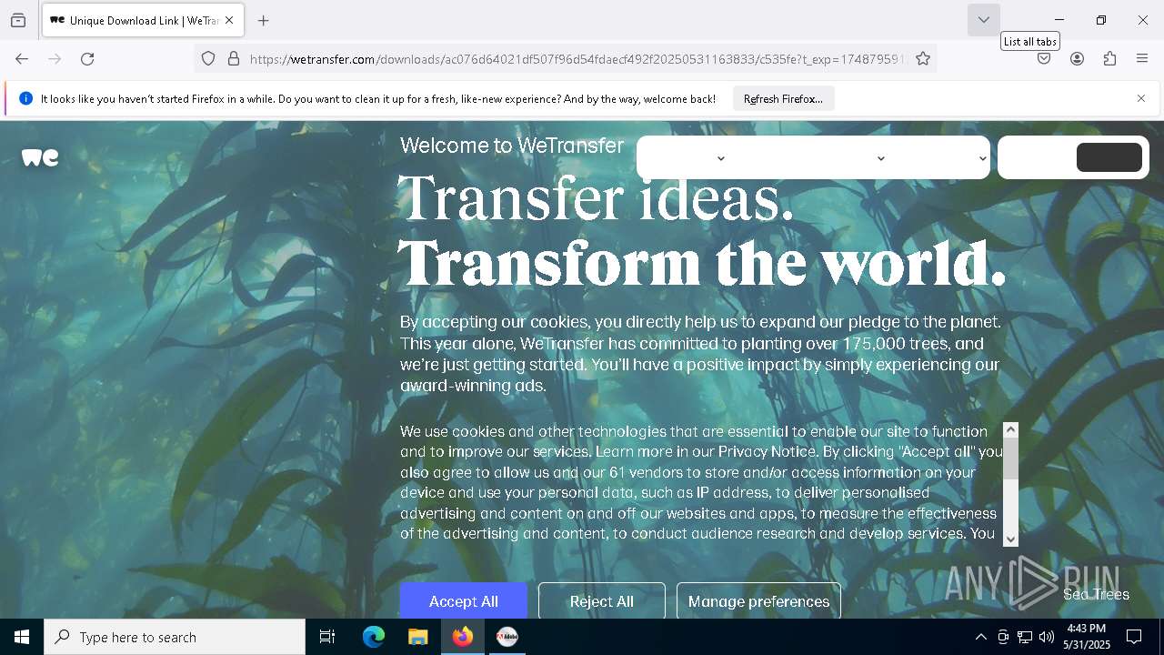Image resolution: width=1164 pixels, height=655 pixels.
Task: Open the Firefox application menu
Action: click(x=1142, y=58)
